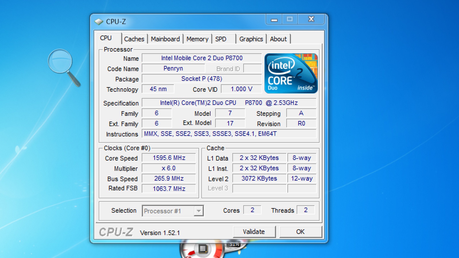Image resolution: width=459 pixels, height=258 pixels.
Task: Click the Core Speed value 1595.6 MHz
Action: point(169,158)
